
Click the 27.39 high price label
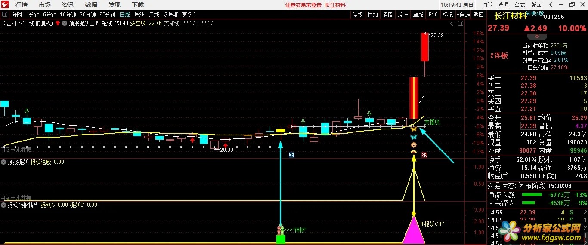(x=437, y=35)
